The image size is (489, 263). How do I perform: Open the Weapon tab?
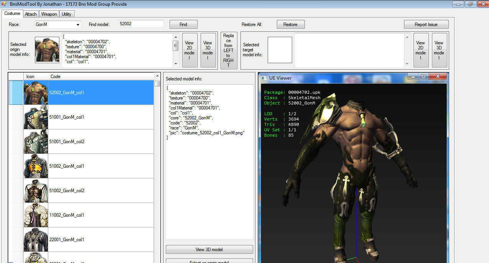pos(49,14)
